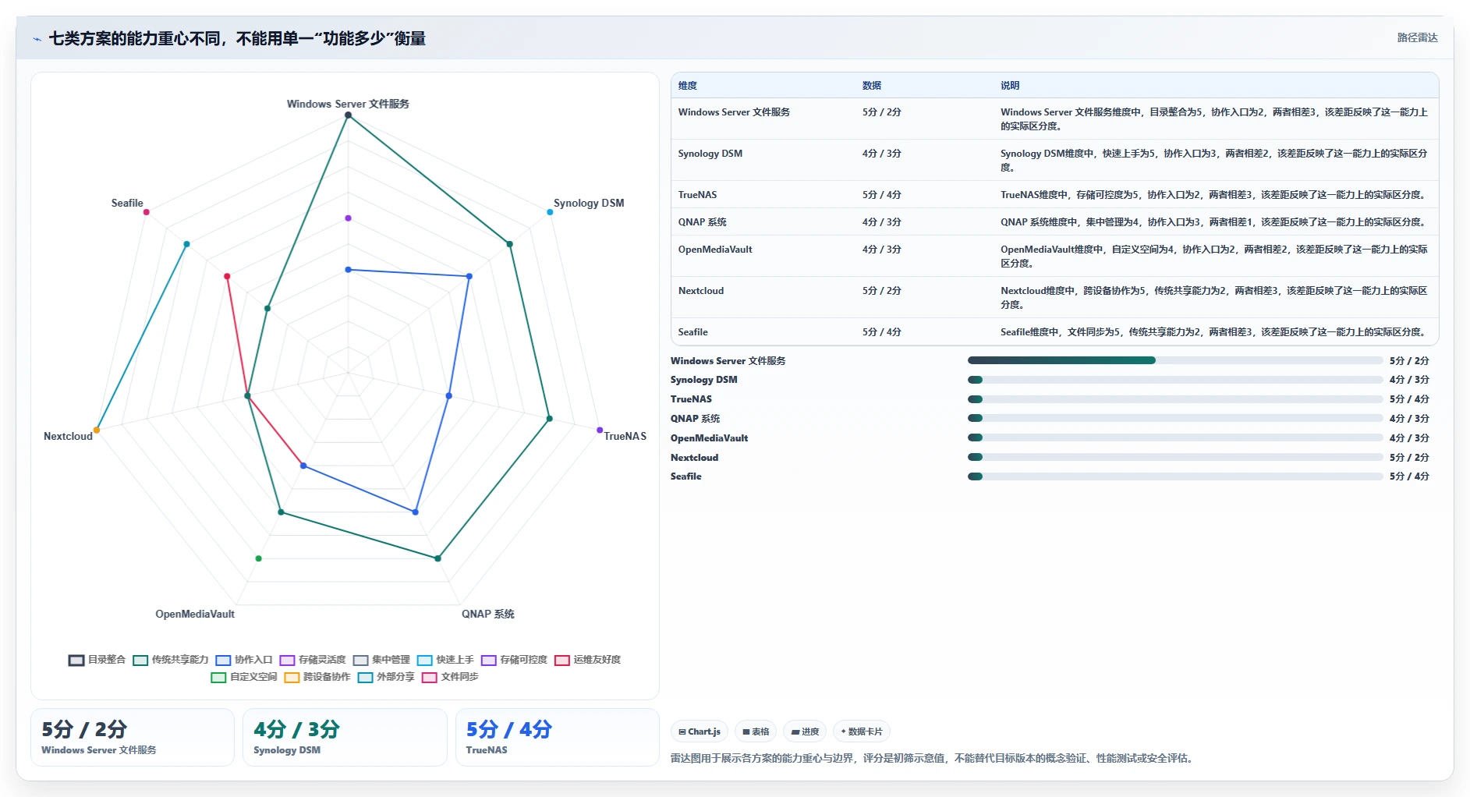1470x797 pixels.
Task: Click the Synology DSM radar axis label
Action: tap(589, 203)
